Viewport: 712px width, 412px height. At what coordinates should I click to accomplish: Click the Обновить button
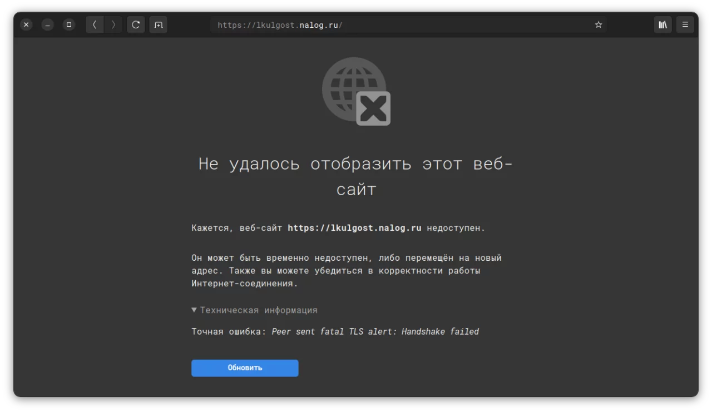click(245, 368)
